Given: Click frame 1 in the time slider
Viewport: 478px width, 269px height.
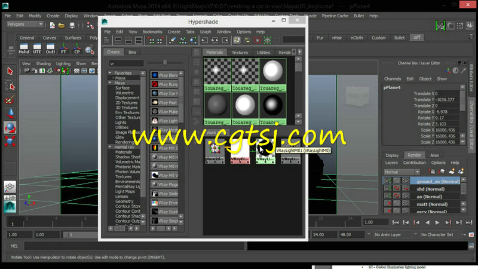Looking at the screenshot, I should pyautogui.click(x=13, y=224).
